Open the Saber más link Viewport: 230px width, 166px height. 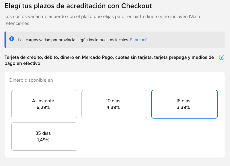point(140,40)
